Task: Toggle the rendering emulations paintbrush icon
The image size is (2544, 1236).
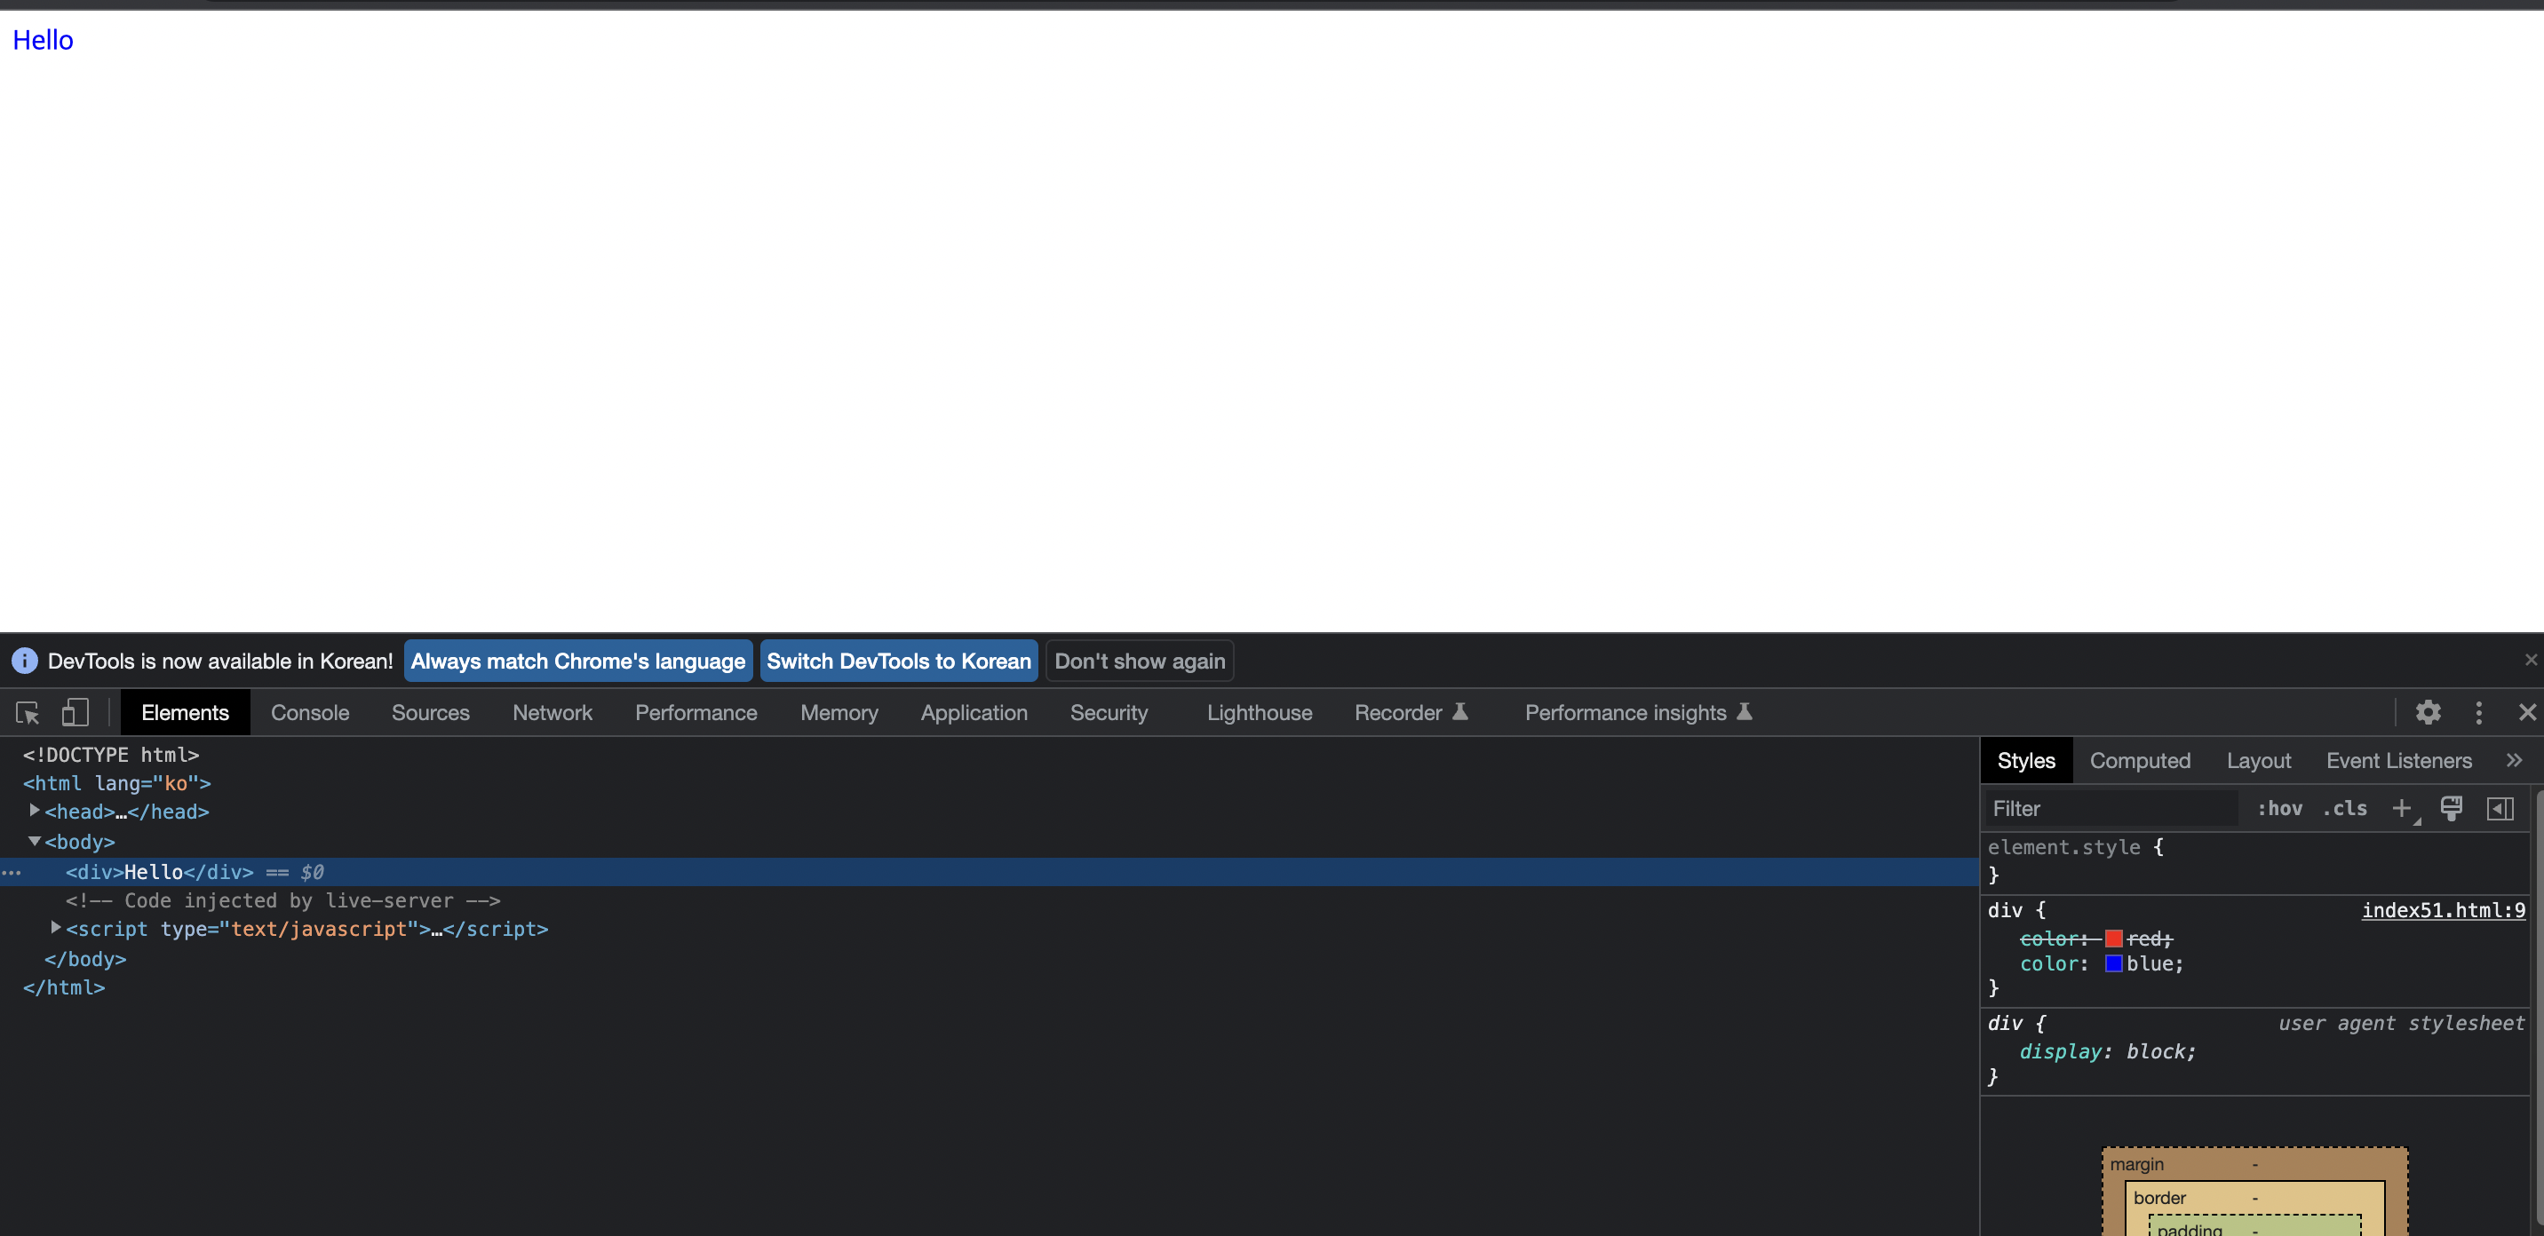Action: [x=2451, y=809]
